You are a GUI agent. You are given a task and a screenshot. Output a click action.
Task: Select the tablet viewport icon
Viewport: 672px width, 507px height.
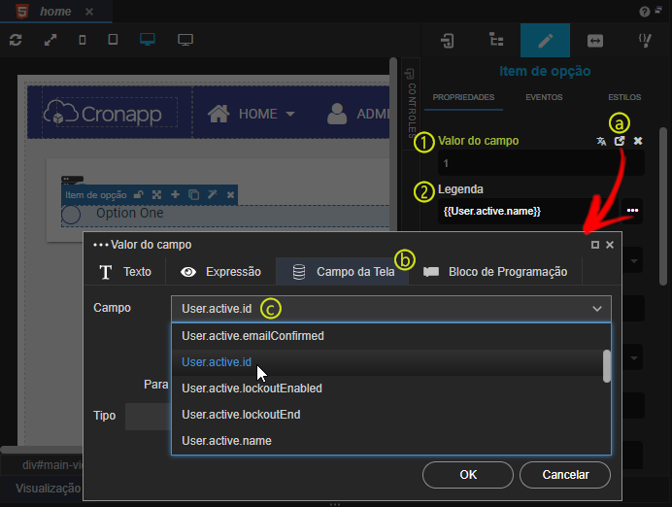click(x=113, y=40)
